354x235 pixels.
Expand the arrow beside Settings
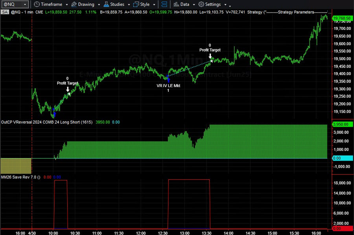coord(225,4)
